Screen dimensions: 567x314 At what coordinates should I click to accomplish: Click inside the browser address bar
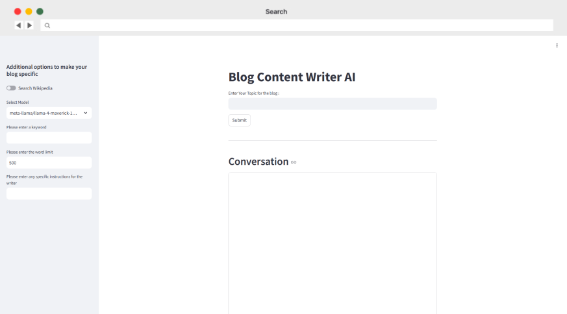(299, 25)
